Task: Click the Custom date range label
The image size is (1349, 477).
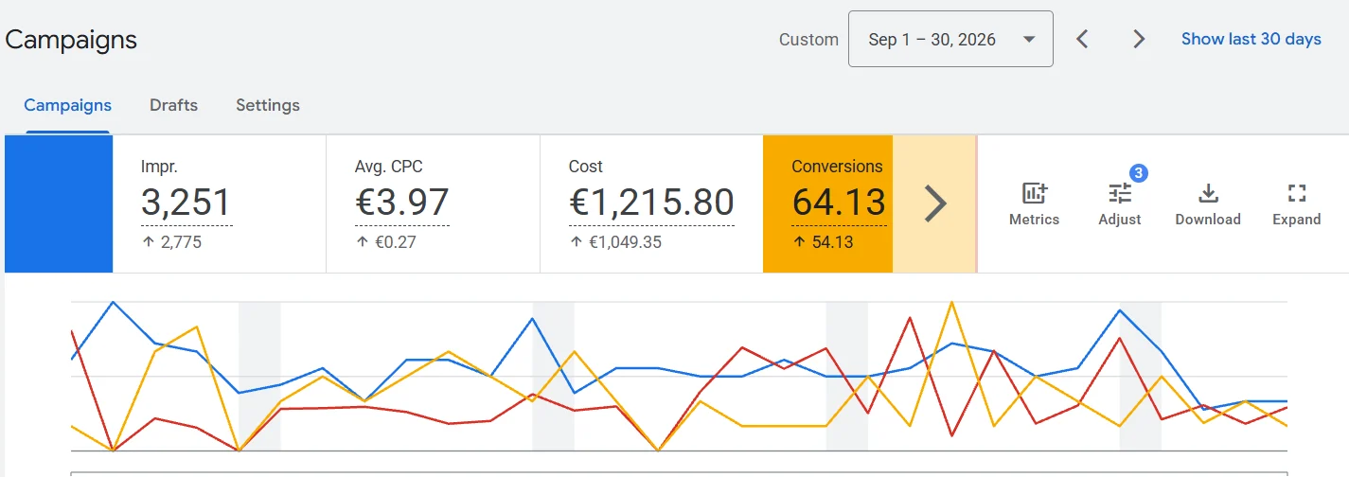Action: click(x=808, y=40)
